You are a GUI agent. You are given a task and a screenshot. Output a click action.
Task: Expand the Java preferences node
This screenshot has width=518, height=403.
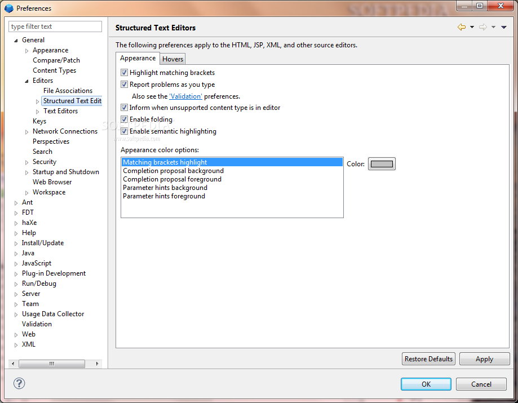point(16,254)
